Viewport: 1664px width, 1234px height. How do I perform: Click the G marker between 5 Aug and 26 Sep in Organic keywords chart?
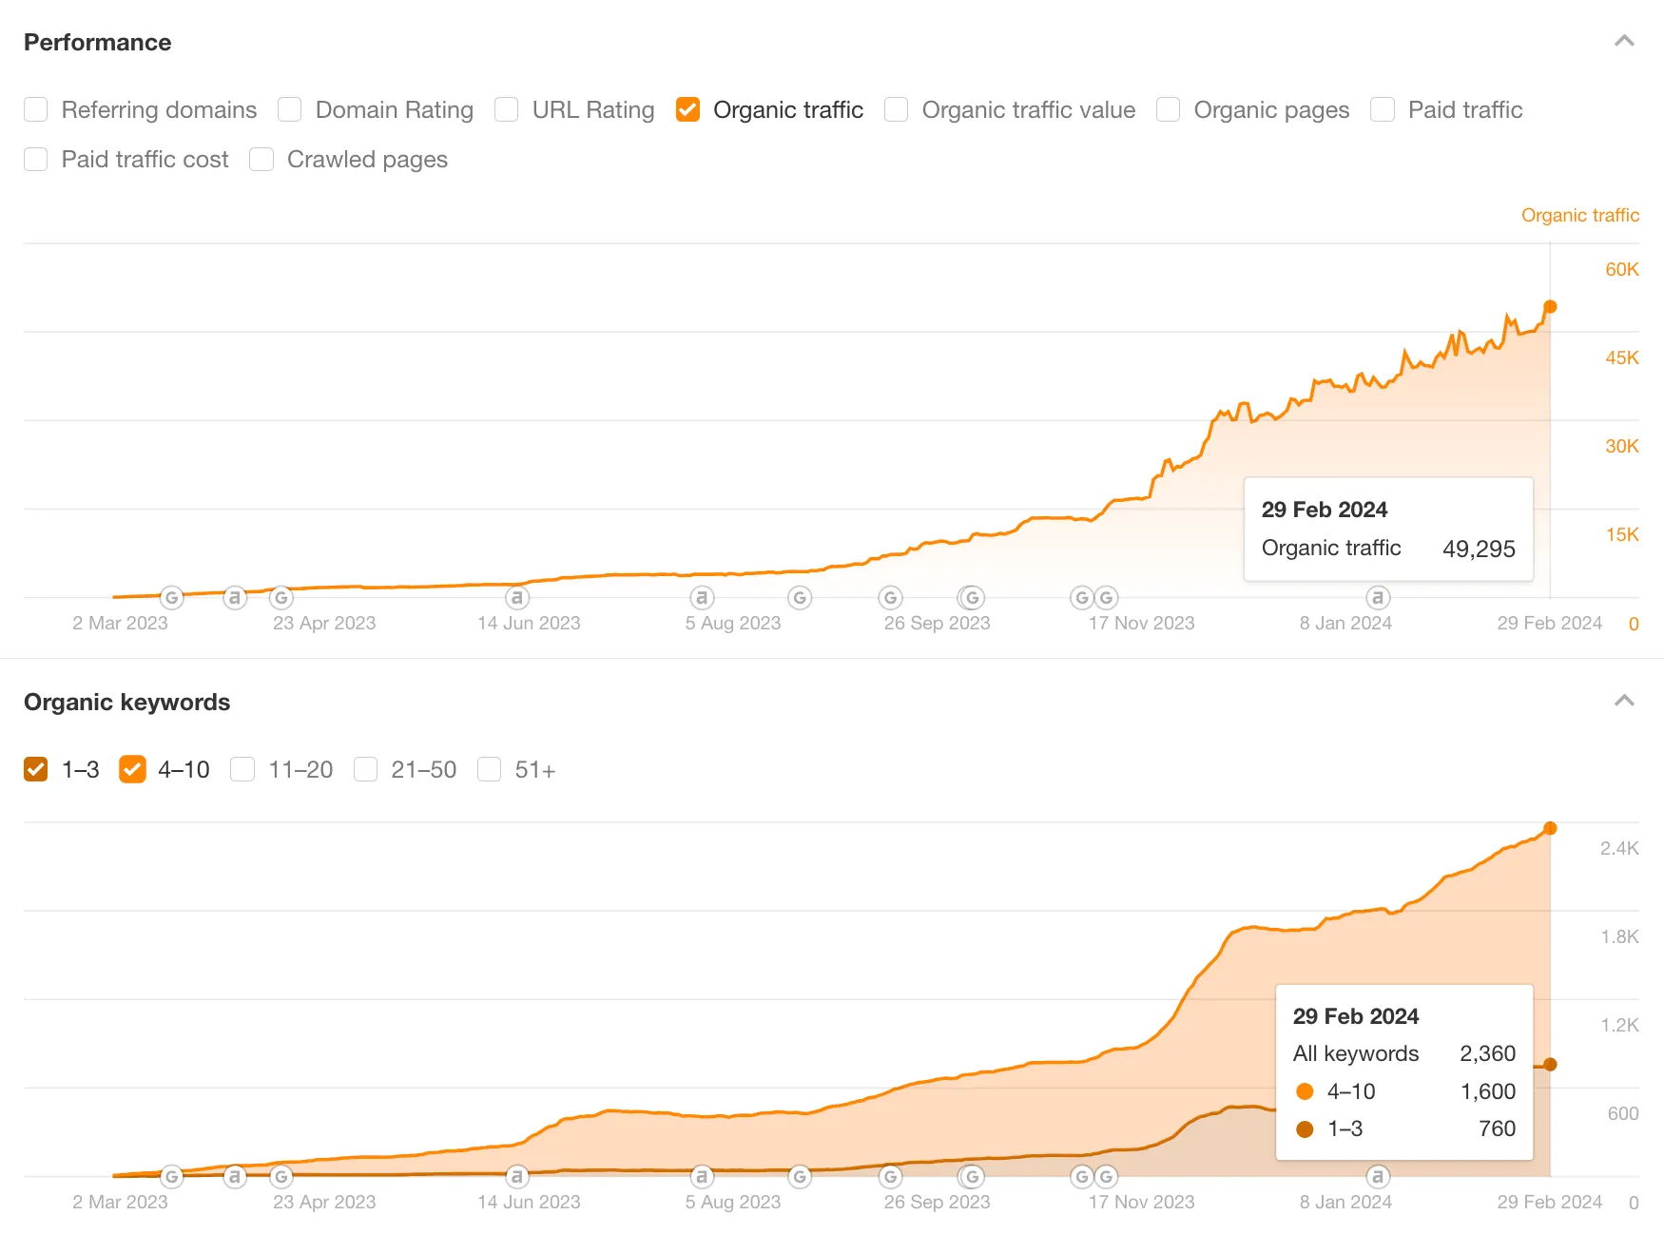(800, 1177)
